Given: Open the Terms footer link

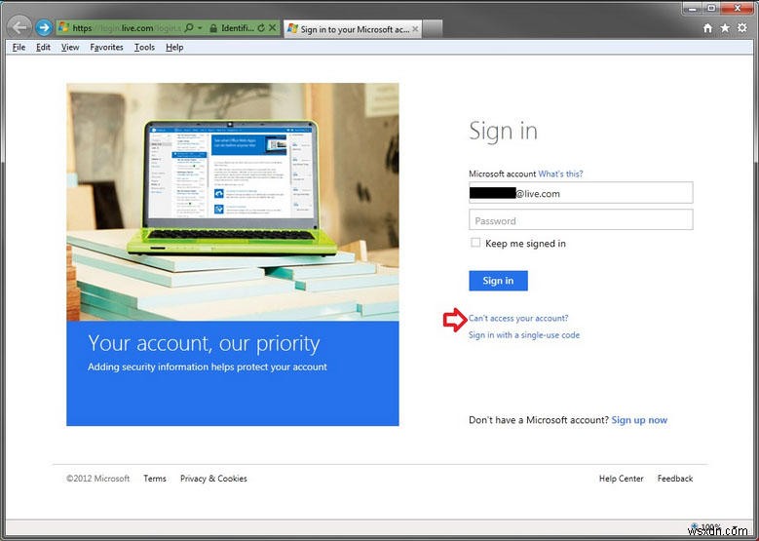Looking at the screenshot, I should point(155,479).
